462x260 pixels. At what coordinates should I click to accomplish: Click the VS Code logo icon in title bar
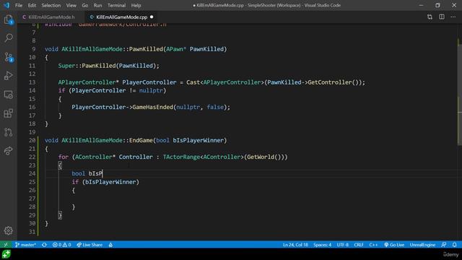pos(6,5)
